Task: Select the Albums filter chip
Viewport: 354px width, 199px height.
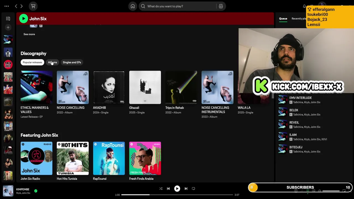Action: pyautogui.click(x=52, y=62)
